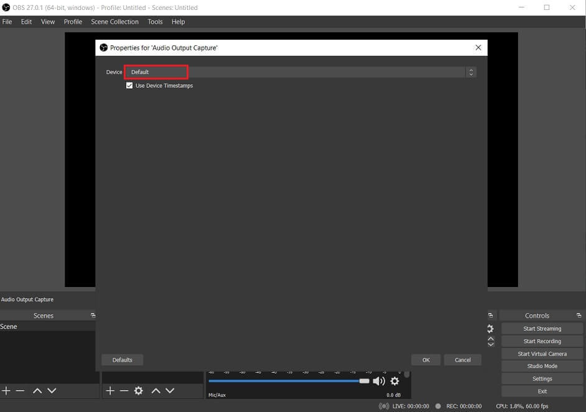This screenshot has width=586, height=412.
Task: Move scene up in Scenes list
Action: tap(37, 391)
